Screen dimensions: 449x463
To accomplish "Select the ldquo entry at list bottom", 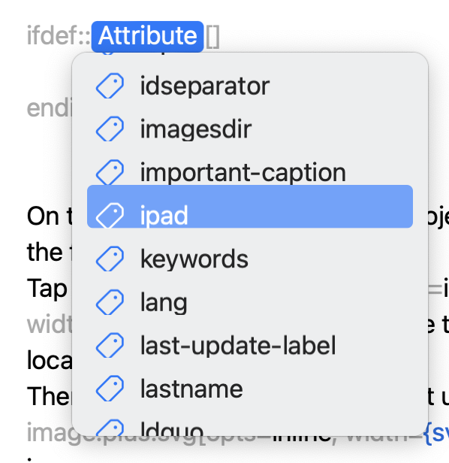I will [250, 427].
